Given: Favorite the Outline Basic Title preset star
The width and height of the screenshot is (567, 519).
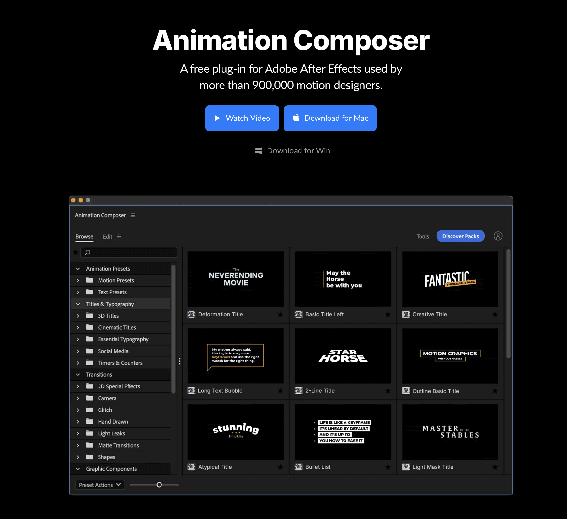Looking at the screenshot, I should 495,391.
